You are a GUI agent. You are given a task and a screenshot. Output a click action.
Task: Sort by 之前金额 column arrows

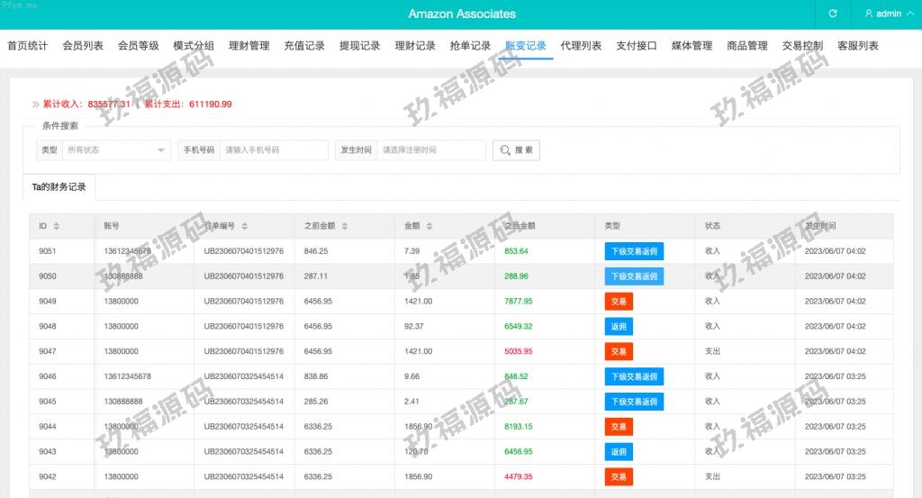[x=344, y=226]
